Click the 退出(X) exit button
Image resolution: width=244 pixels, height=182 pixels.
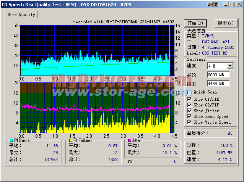point(225,23)
